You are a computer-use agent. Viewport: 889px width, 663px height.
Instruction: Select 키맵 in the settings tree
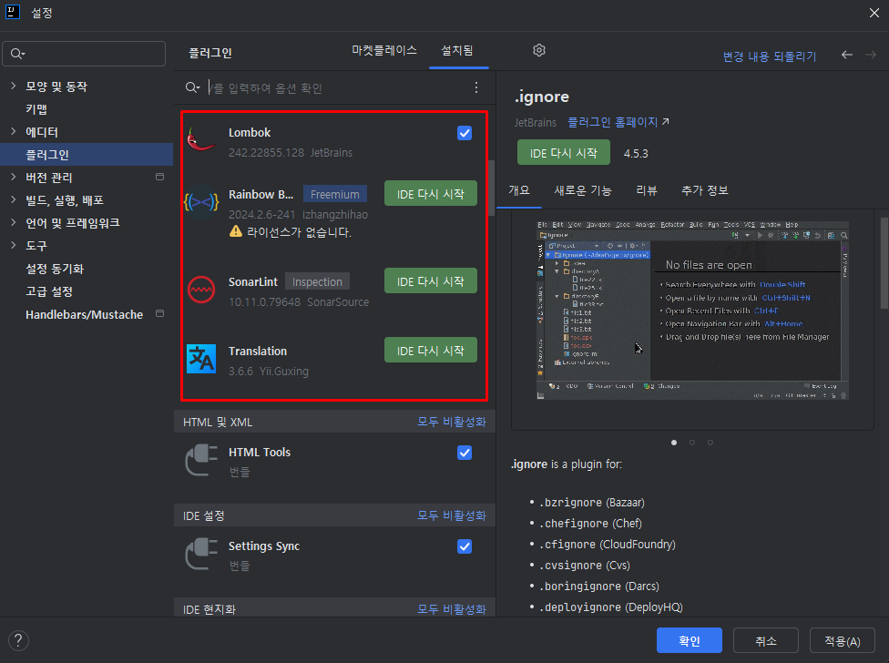point(36,108)
